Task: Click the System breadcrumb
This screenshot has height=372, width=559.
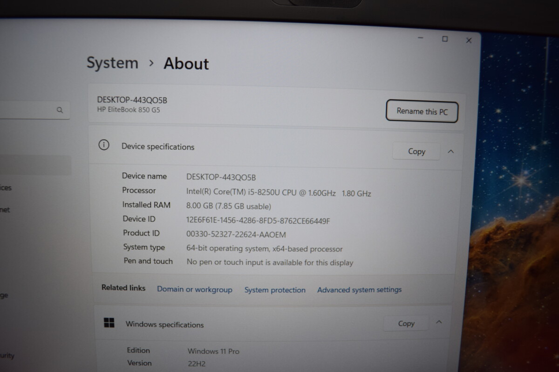Action: coord(112,63)
